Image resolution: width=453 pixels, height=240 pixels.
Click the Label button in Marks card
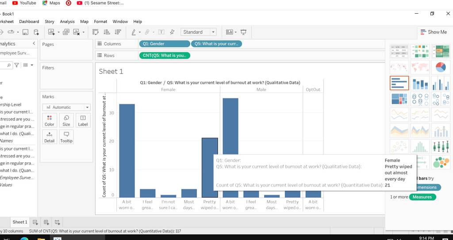83,120
